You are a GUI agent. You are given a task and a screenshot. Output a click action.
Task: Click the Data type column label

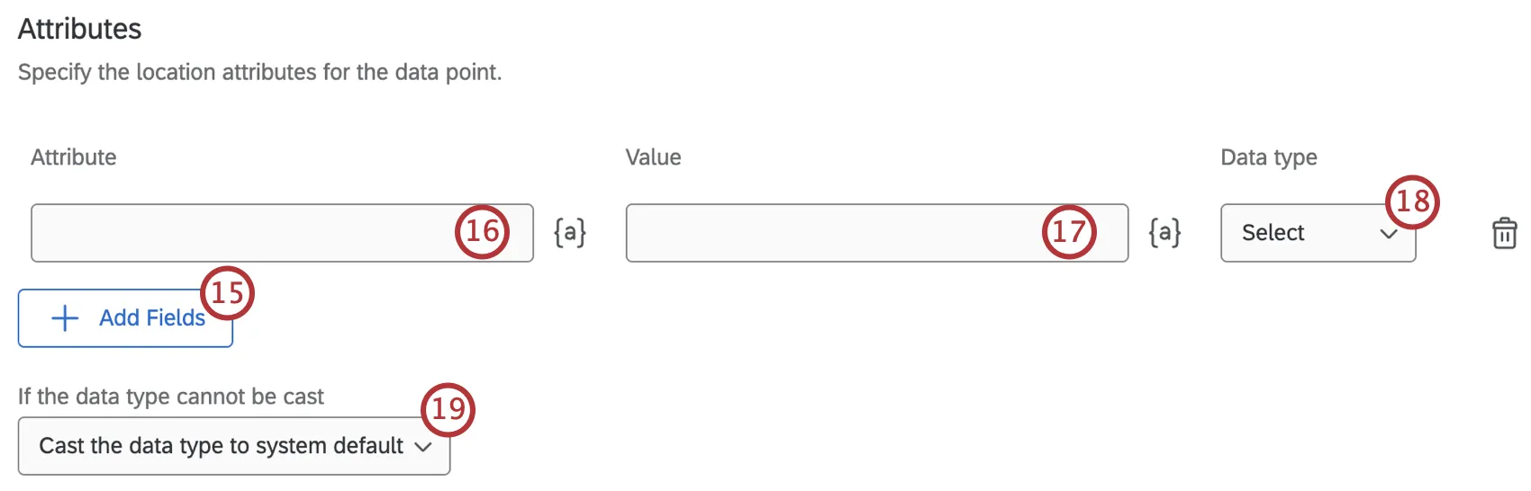tap(1268, 157)
